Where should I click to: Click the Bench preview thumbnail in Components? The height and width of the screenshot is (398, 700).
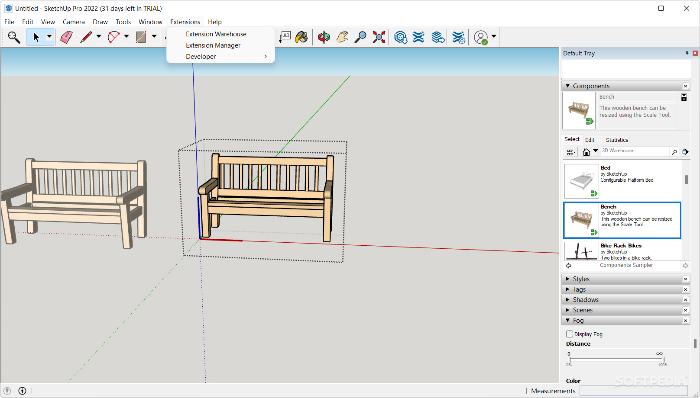(x=579, y=110)
